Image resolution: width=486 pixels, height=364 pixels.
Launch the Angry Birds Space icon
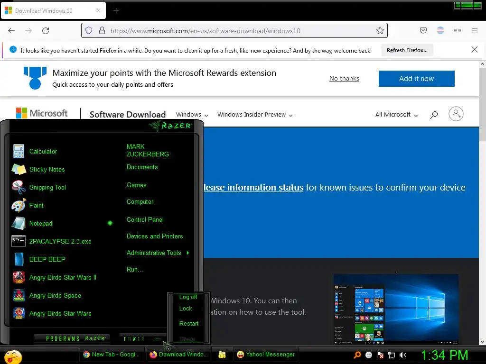coord(19,295)
